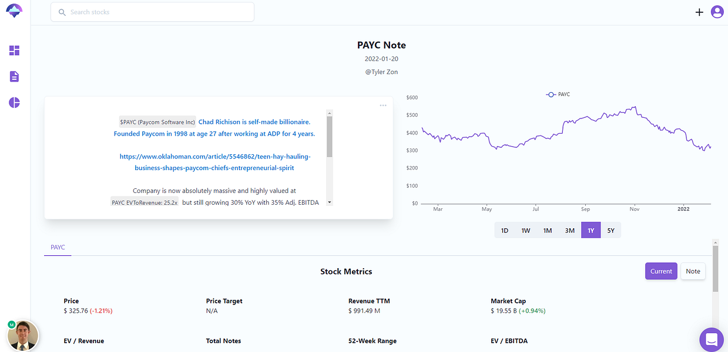The width and height of the screenshot is (728, 352).
Task: Click the Stock Metrics heading
Action: tap(346, 272)
